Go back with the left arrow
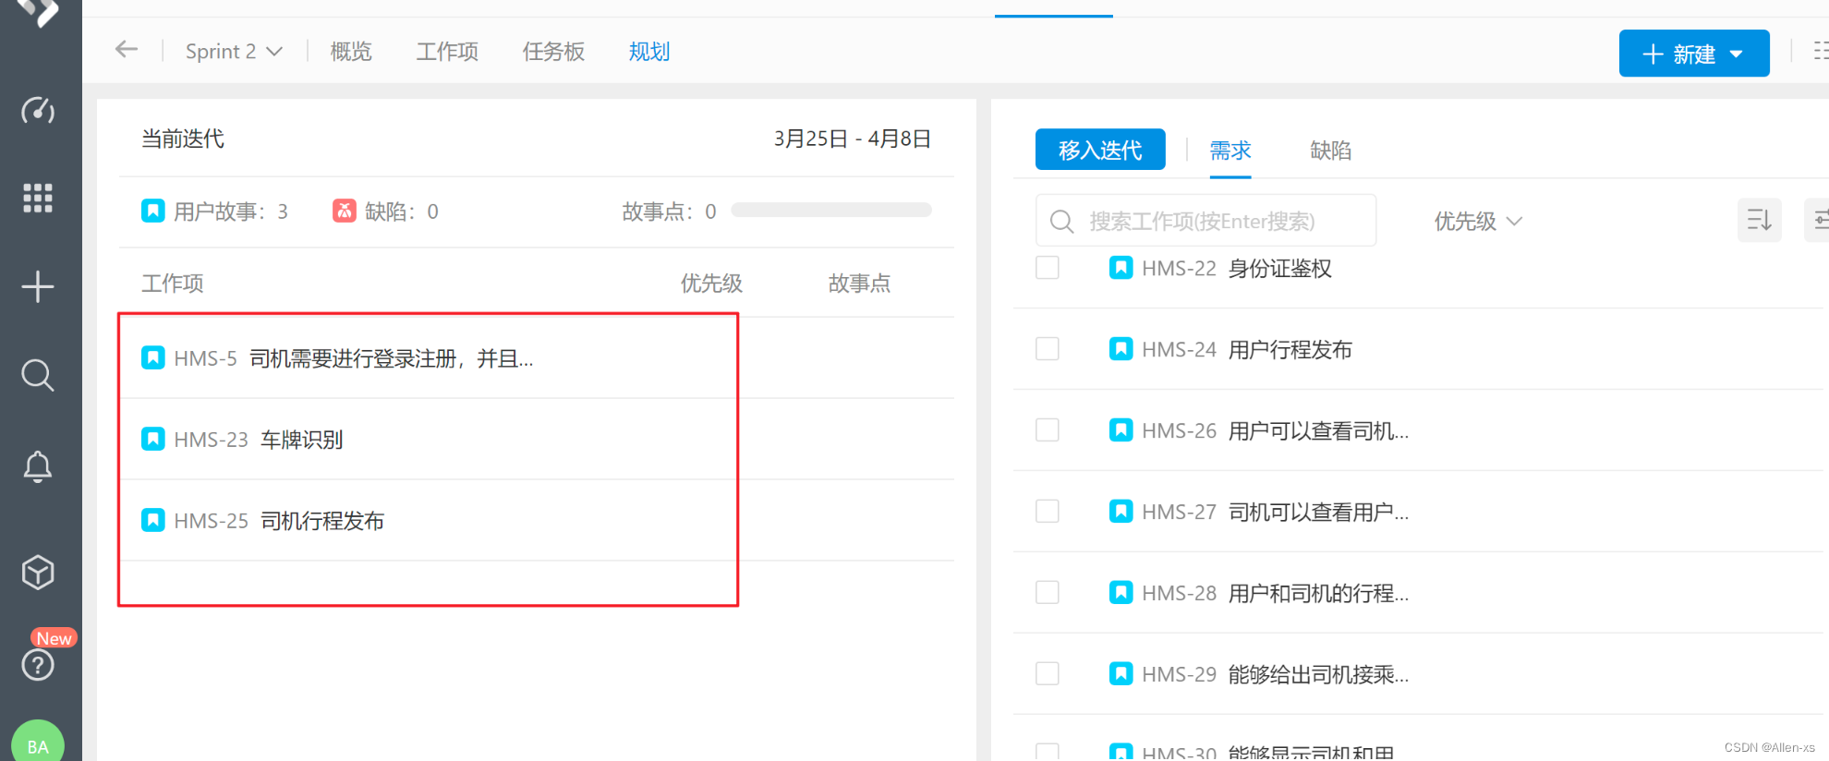Viewport: 1829px width, 761px height. click(x=127, y=50)
